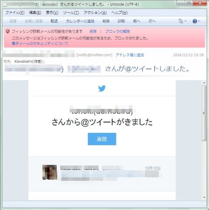Screen dimensions: 209x210
Task: Click the blue 返信 button in email
Action: (x=102, y=139)
